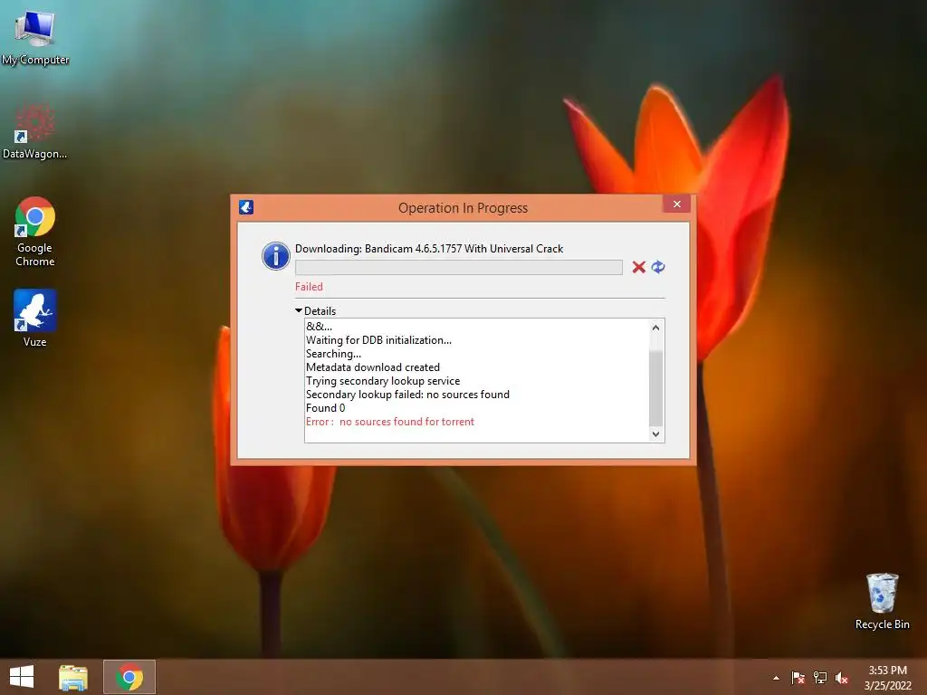Open the Windows Start menu
Viewport: 927px width, 695px height.
pos(22,677)
